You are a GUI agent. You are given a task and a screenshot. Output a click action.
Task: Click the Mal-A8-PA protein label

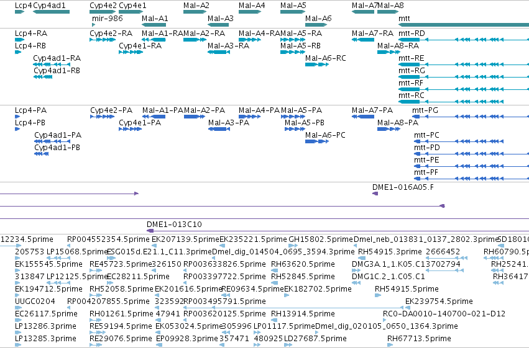point(398,123)
